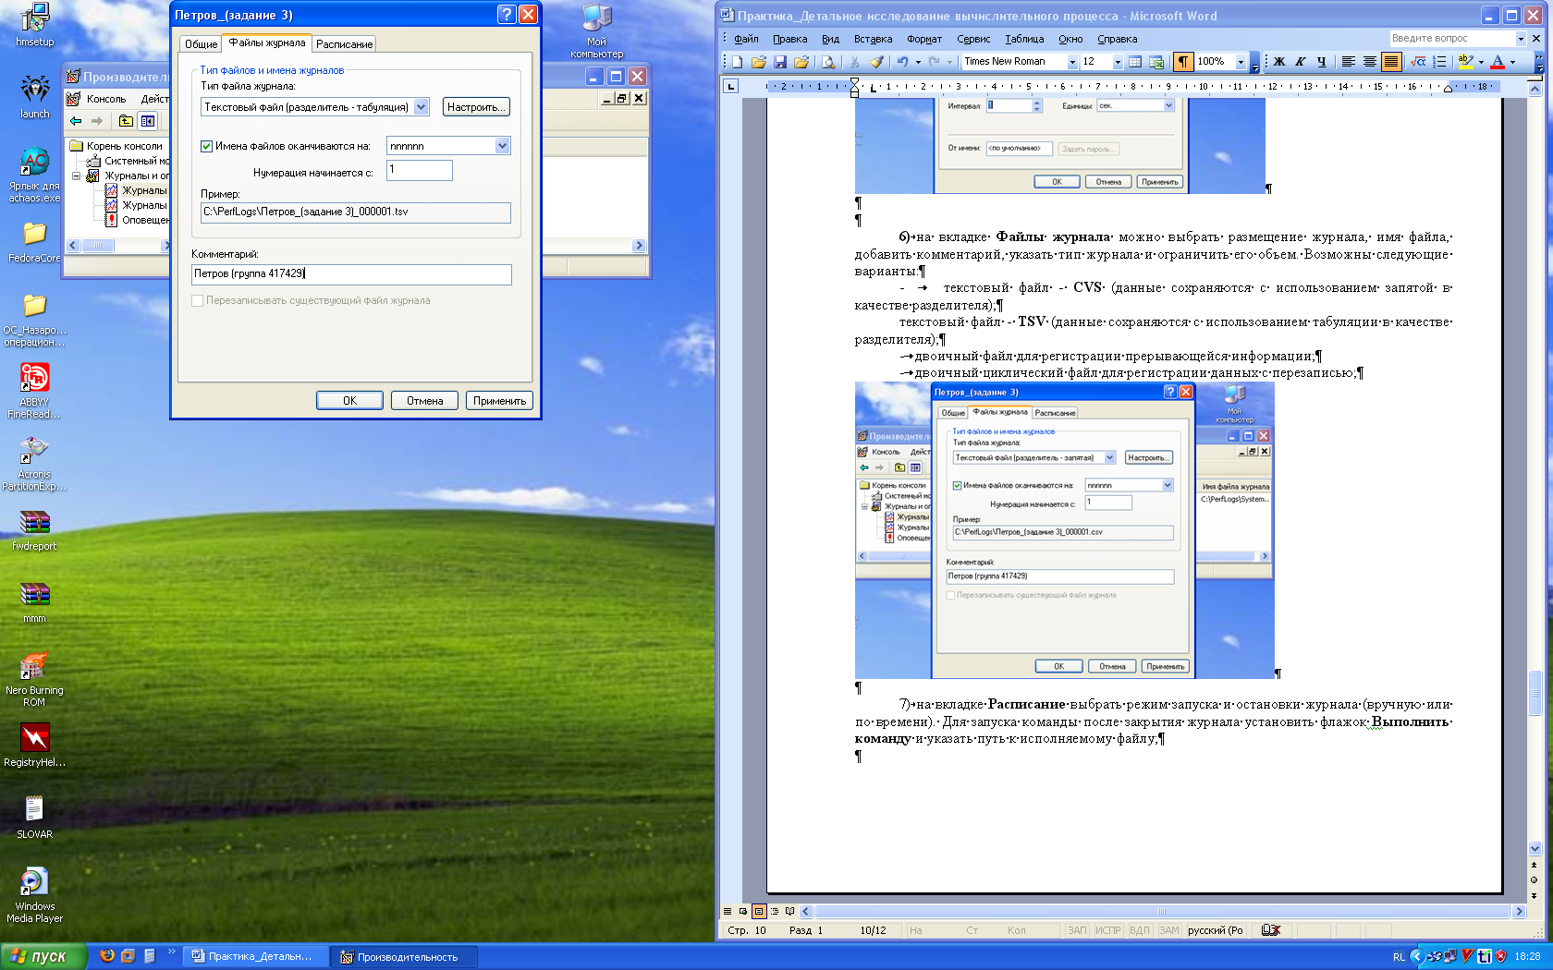Click the numbered list icon
The height and width of the screenshot is (970, 1553).
[x=1439, y=62]
